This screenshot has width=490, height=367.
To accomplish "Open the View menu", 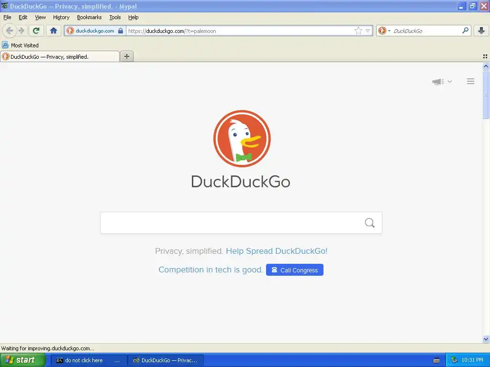I will (40, 17).
